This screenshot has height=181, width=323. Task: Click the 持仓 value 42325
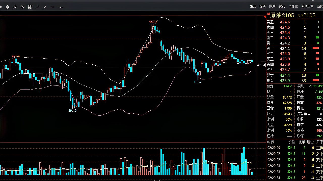point(287,103)
